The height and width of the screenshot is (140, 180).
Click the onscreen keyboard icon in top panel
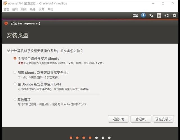click(136, 15)
